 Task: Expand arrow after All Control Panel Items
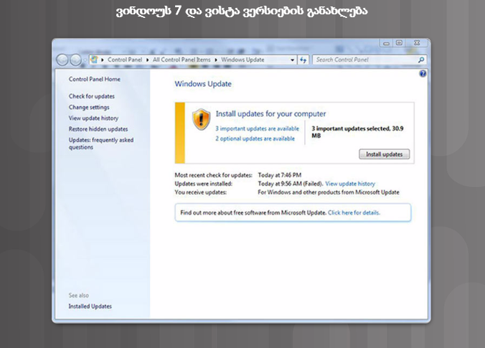tap(217, 60)
